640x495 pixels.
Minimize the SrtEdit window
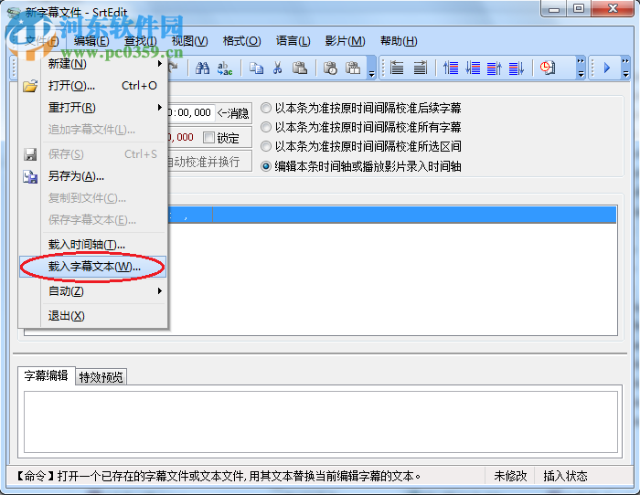click(x=554, y=8)
